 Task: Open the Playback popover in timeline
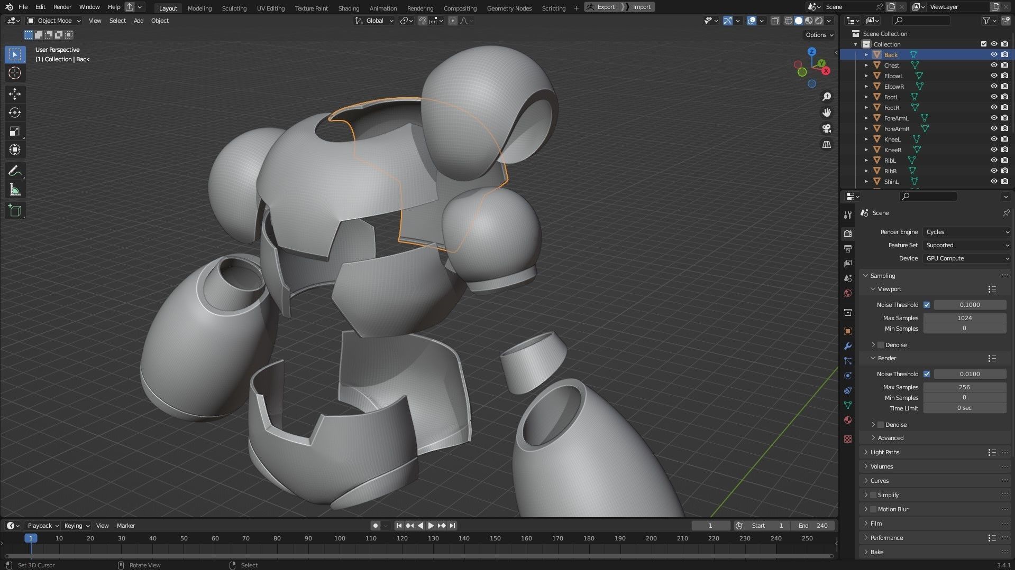coord(43,526)
